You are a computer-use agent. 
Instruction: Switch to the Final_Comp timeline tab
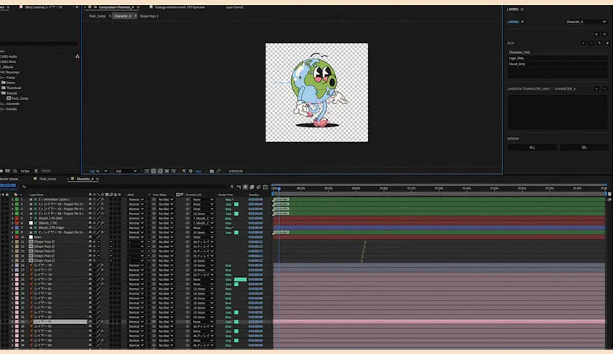pos(48,179)
